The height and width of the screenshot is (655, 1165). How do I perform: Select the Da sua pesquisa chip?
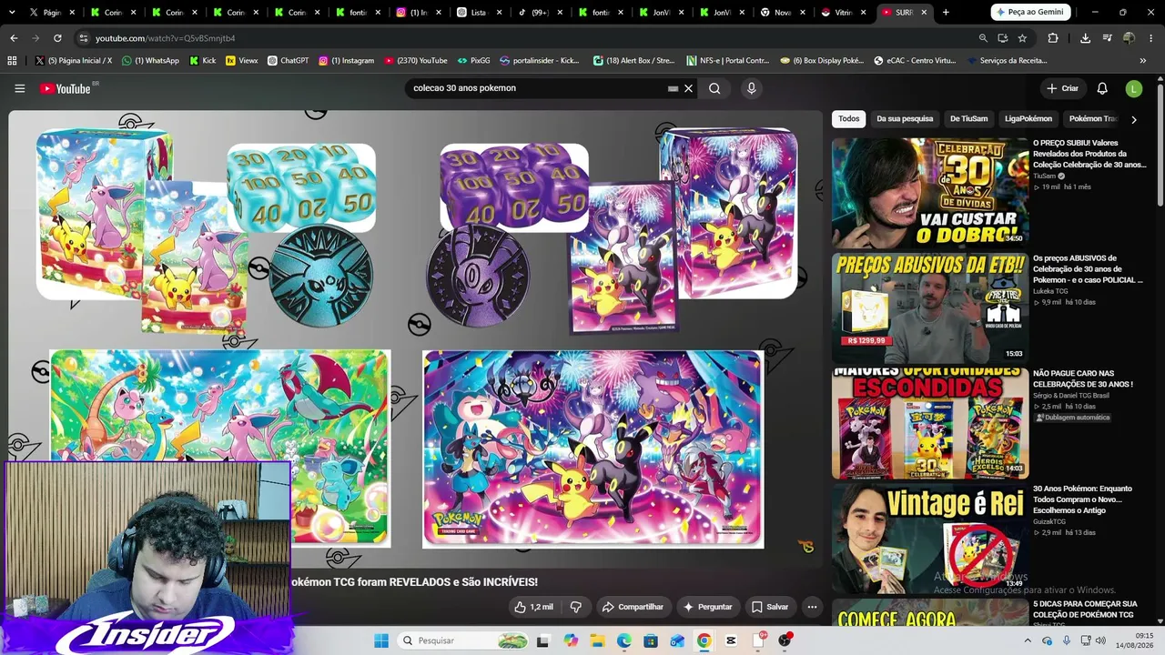905,119
